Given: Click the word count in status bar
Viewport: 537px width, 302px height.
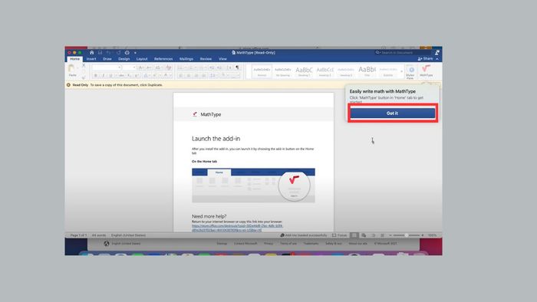Looking at the screenshot, I should [99, 235].
